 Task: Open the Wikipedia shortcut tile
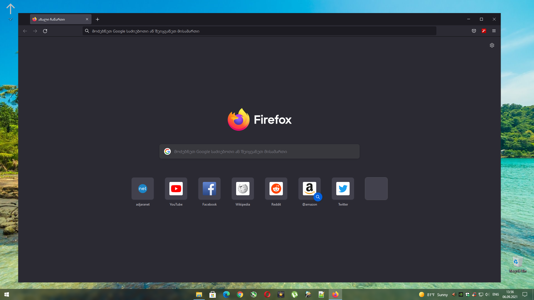tap(243, 189)
